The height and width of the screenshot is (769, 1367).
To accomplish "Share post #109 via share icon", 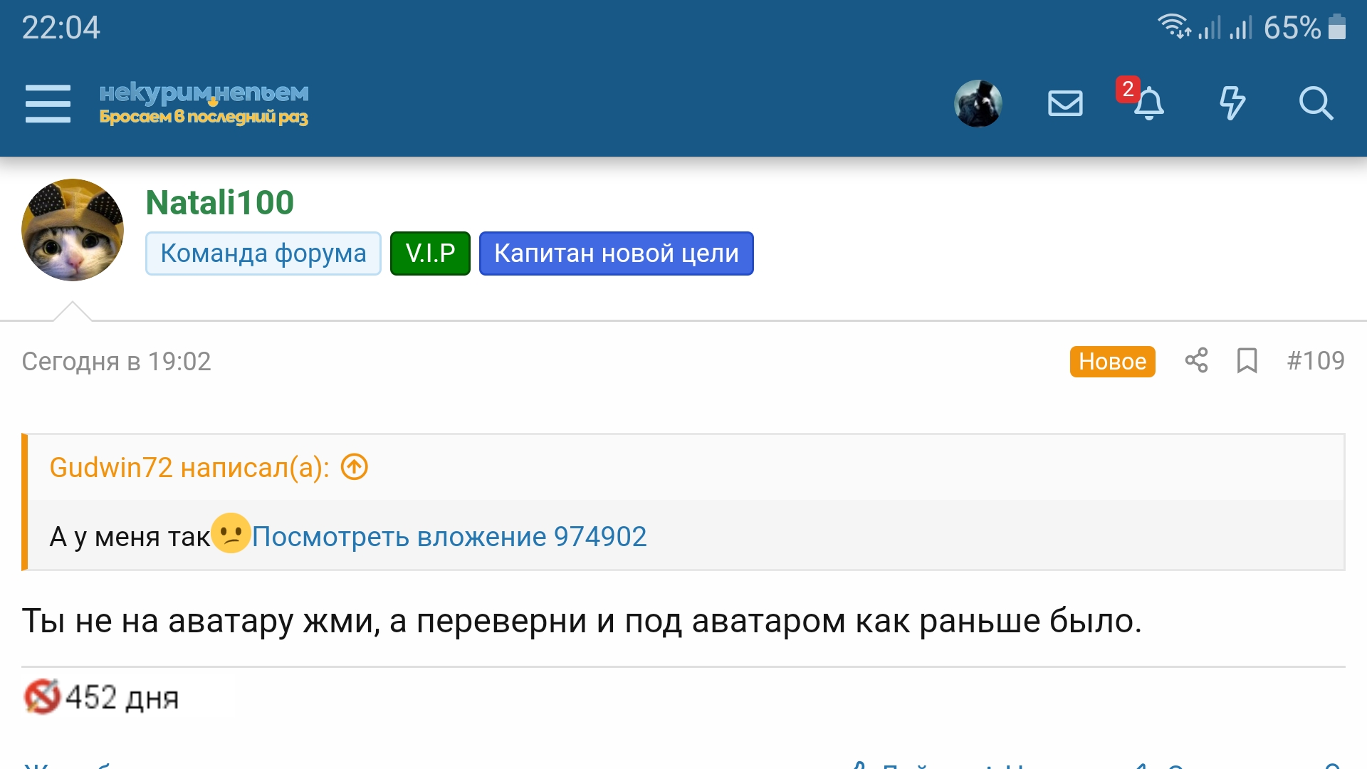I will [x=1196, y=360].
